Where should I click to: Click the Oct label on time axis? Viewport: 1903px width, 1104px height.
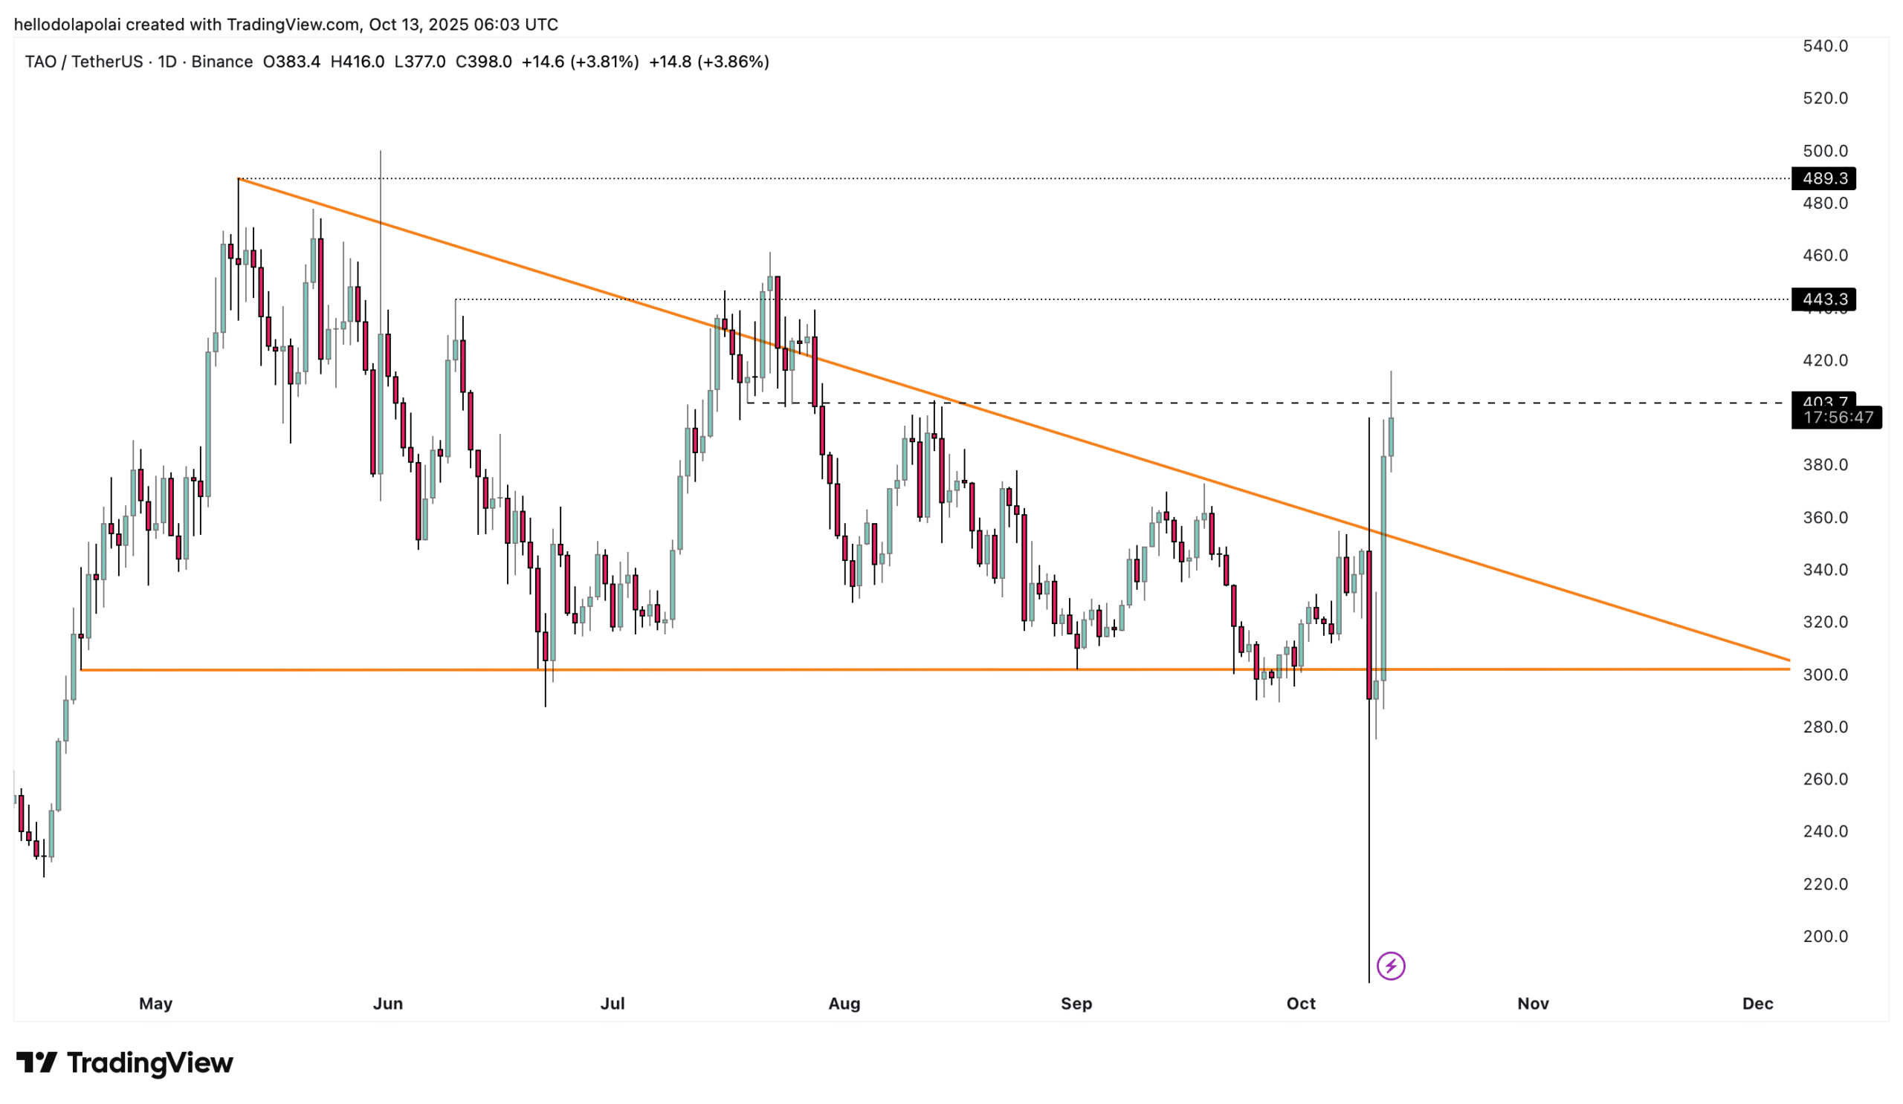tap(1300, 1004)
